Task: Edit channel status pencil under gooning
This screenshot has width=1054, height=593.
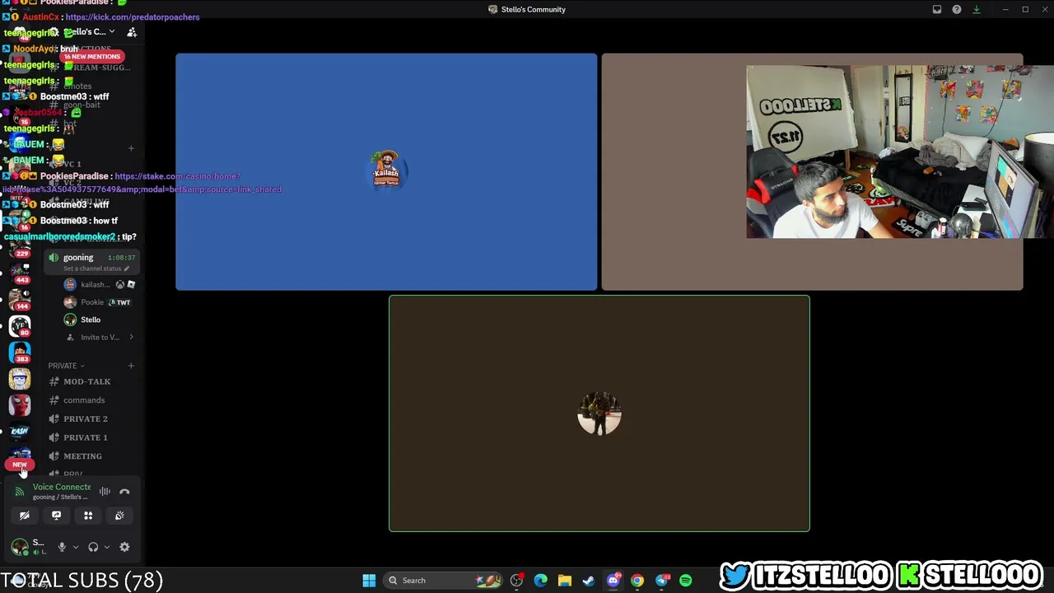Action: (x=126, y=268)
